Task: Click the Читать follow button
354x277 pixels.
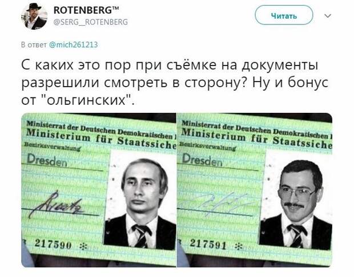Action: [x=284, y=15]
